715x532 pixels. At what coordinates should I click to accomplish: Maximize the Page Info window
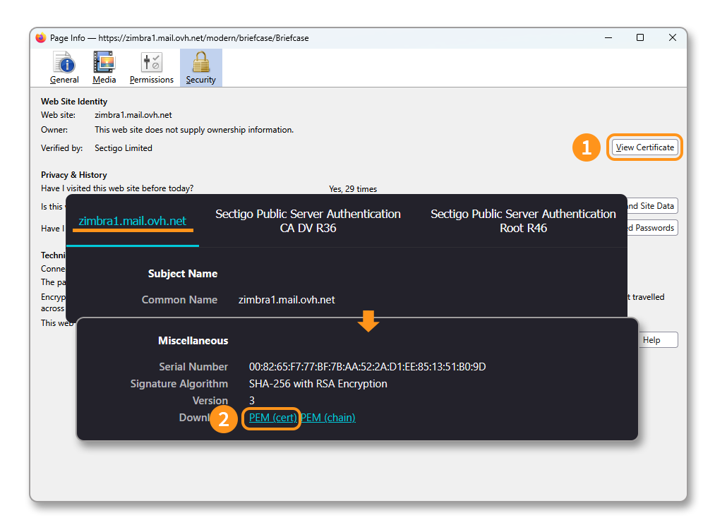(640, 38)
